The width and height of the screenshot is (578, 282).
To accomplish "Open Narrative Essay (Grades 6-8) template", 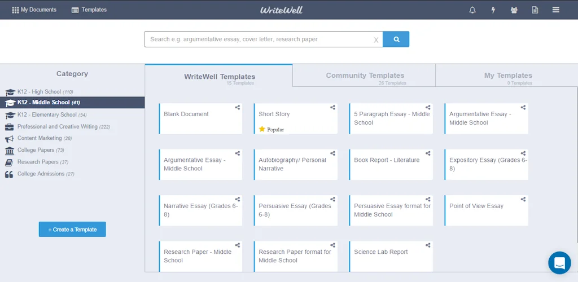I will click(x=200, y=210).
